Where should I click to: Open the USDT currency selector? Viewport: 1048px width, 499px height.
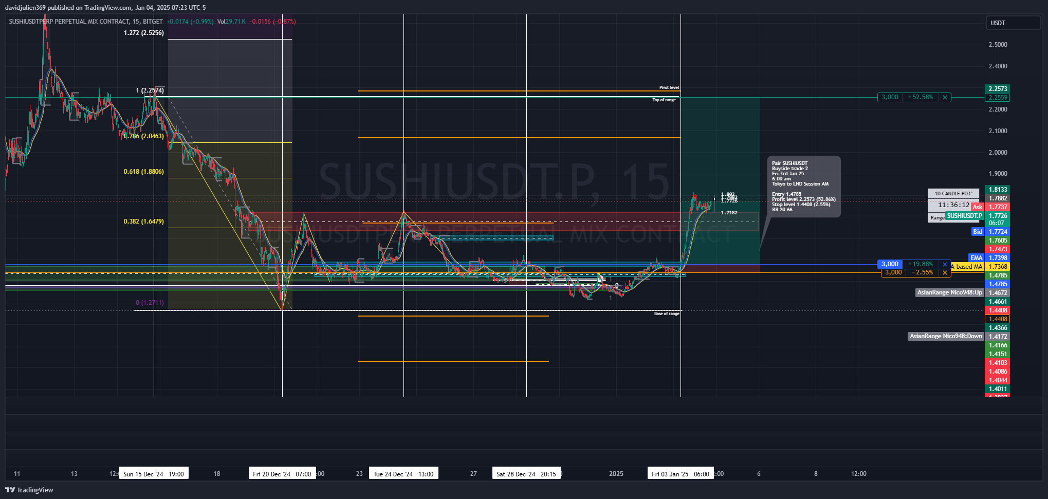[1013, 23]
